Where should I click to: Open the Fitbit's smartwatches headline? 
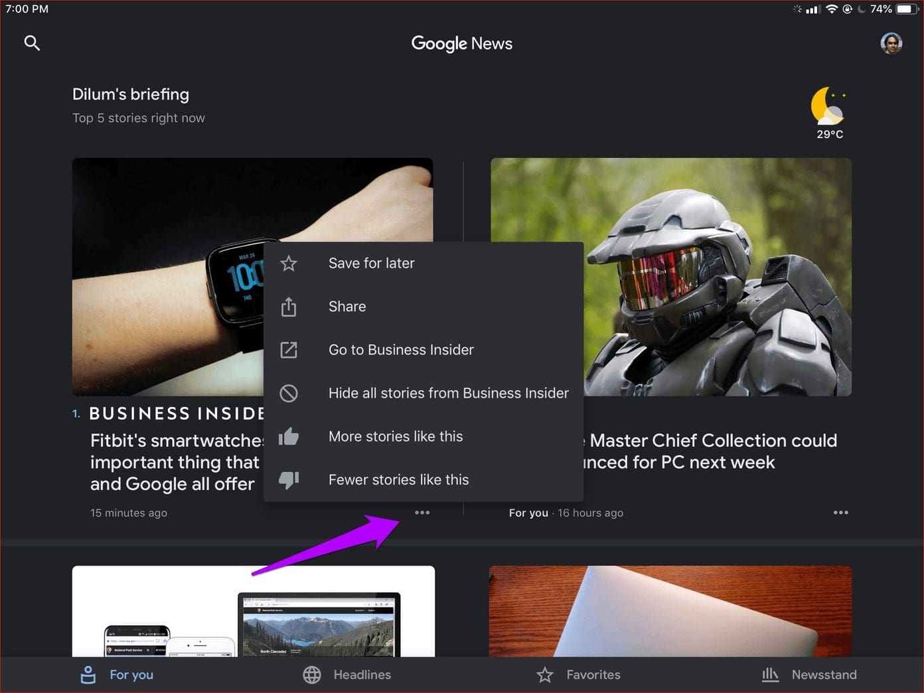(177, 462)
